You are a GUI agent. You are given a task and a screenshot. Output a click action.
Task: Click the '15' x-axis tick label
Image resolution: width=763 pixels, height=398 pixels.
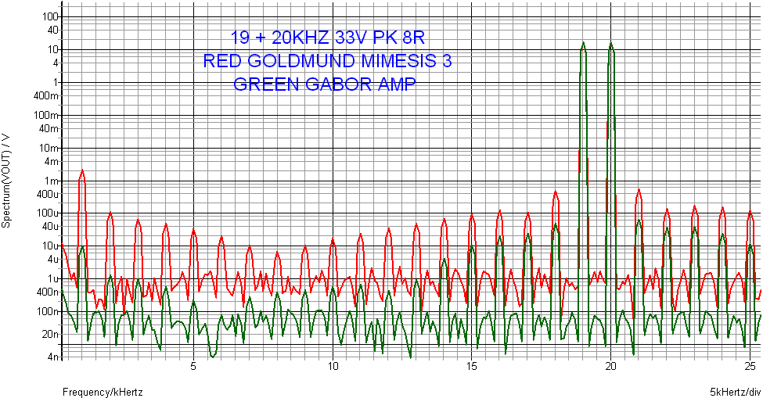pyautogui.click(x=472, y=365)
